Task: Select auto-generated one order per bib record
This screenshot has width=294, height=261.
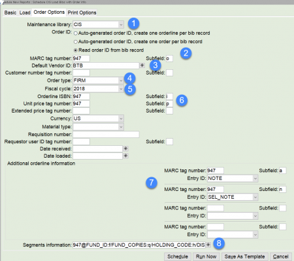Action: click(76, 42)
